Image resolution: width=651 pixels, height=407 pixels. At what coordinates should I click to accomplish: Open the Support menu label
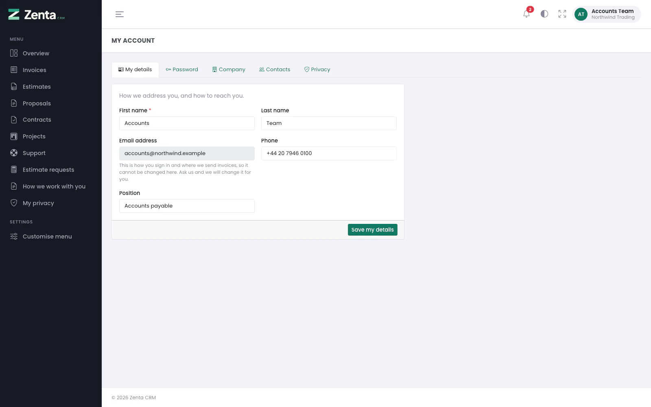[34, 153]
